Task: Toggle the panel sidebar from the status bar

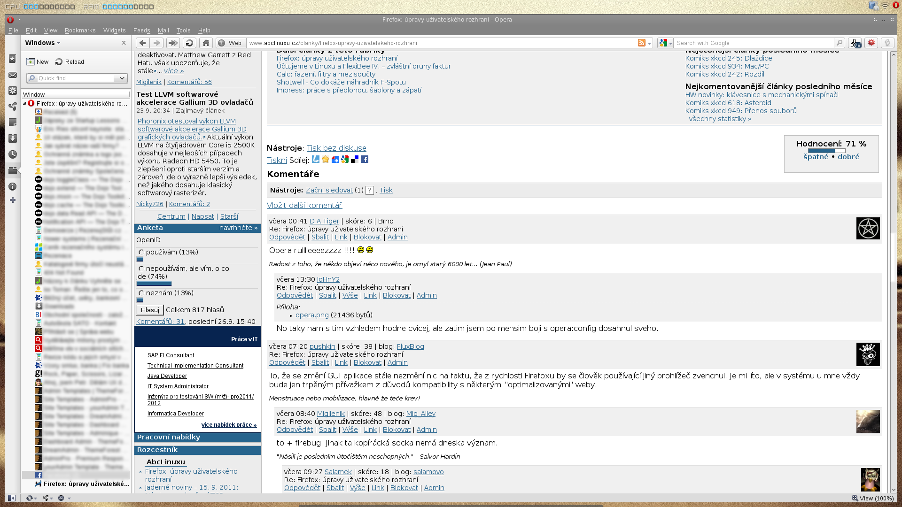Action: coord(12,498)
